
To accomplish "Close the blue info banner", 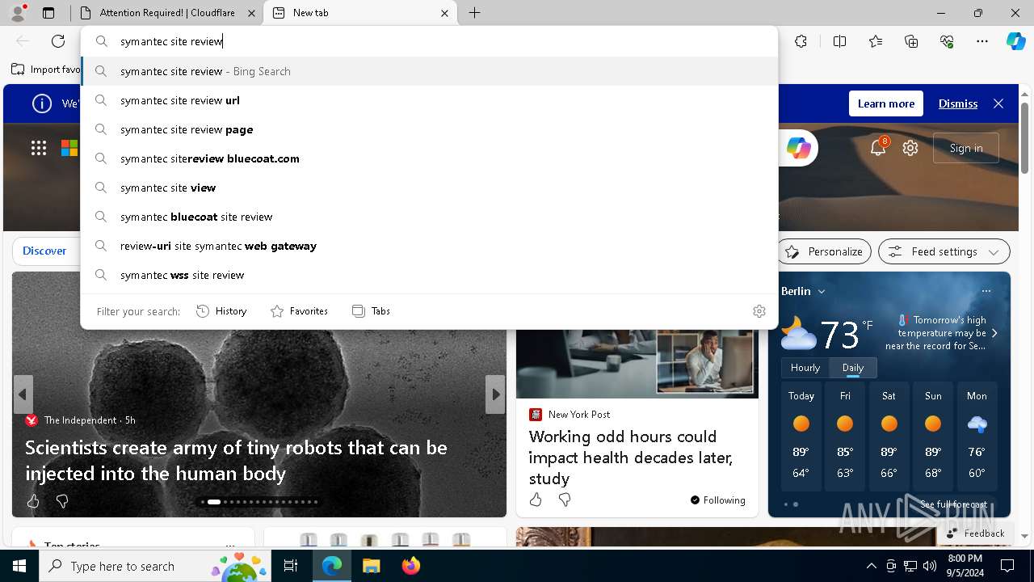I will point(998,103).
